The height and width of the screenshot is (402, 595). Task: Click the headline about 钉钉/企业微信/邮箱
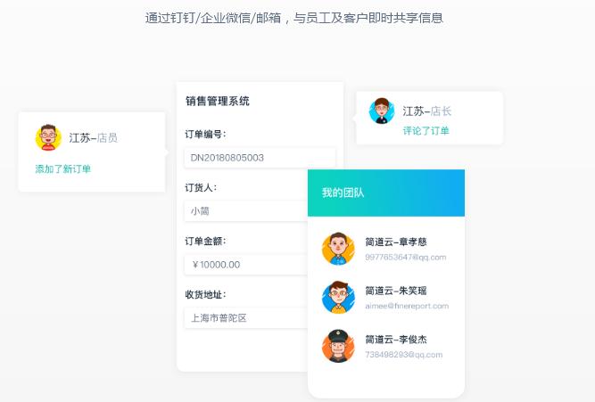(294, 18)
